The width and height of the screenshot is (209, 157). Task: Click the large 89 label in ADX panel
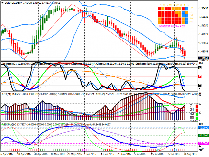(x=192, y=117)
